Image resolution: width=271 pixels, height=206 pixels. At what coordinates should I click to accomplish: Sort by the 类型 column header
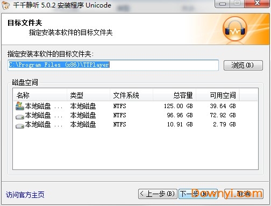88,95
